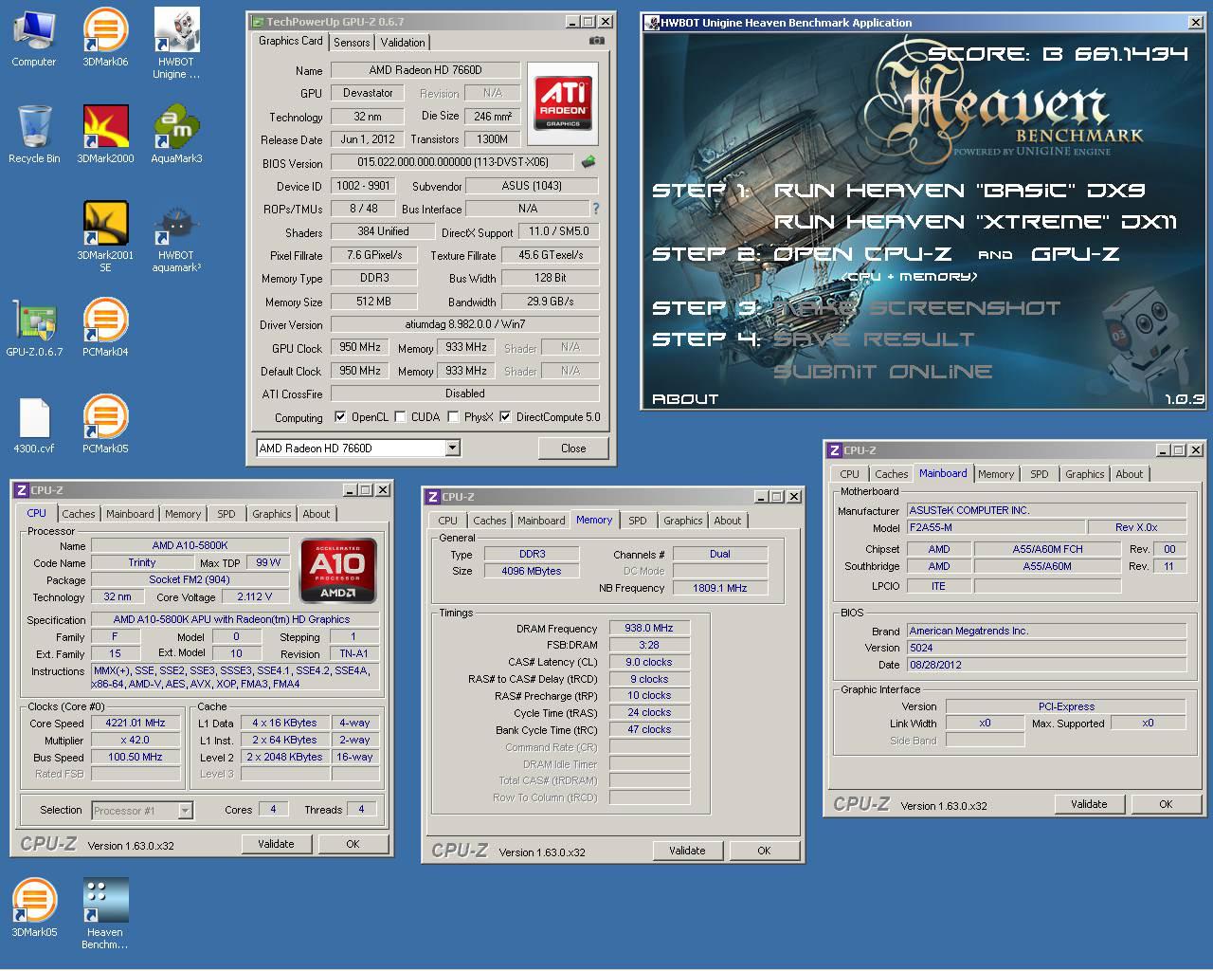Open the About tab in CPU-Z Mainboard window
This screenshot has width=1213, height=971.
[x=1129, y=474]
